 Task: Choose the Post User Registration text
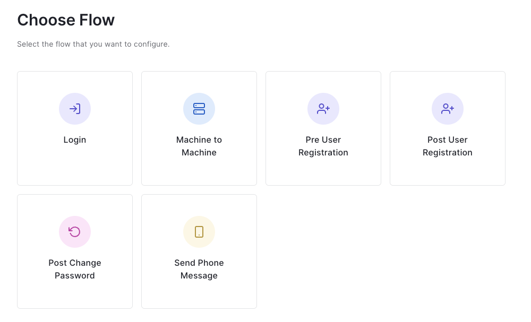click(447, 146)
